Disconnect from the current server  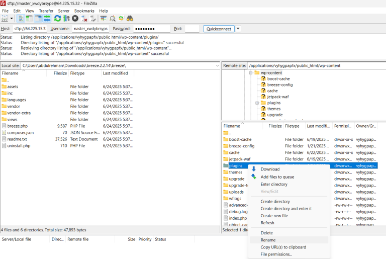pyautogui.click(x=84, y=19)
